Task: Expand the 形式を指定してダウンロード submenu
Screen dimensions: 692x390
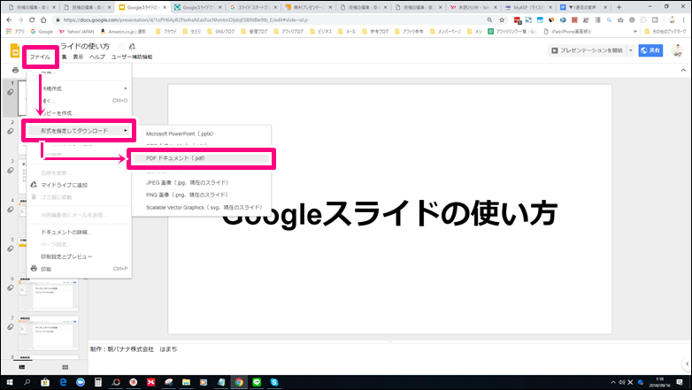Action: coord(79,131)
